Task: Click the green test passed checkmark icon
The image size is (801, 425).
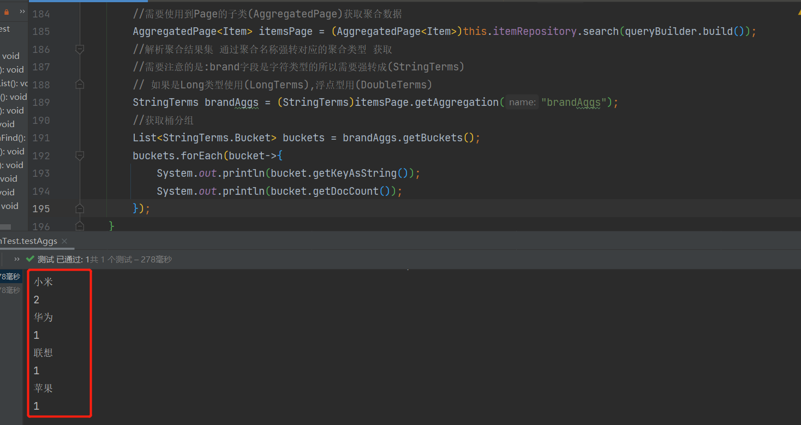Action: [30, 259]
